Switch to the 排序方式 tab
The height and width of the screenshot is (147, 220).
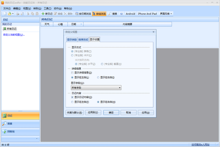[83, 40]
